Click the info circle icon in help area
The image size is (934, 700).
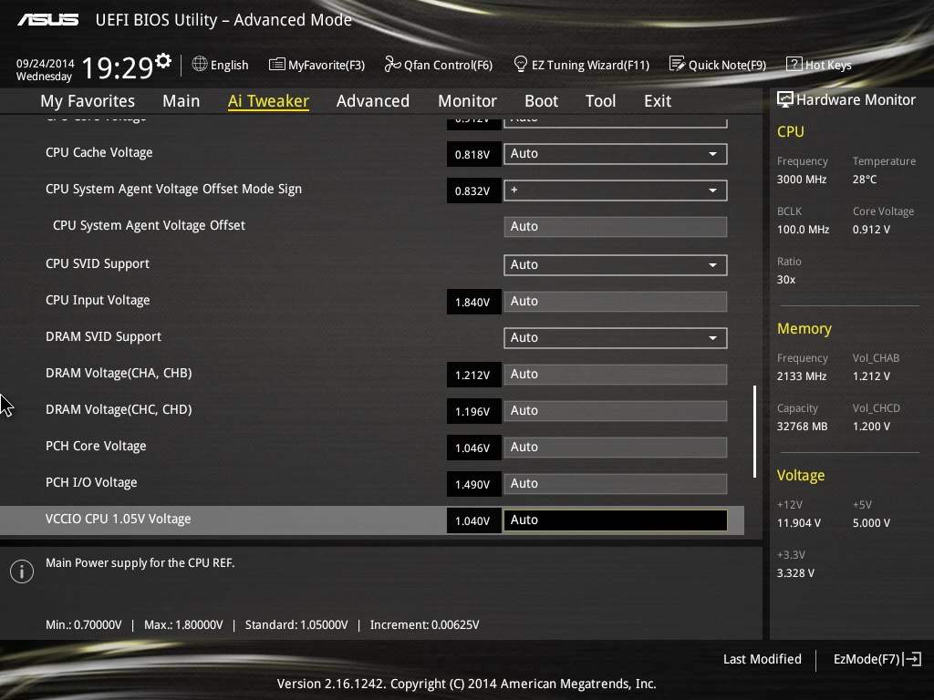point(22,571)
